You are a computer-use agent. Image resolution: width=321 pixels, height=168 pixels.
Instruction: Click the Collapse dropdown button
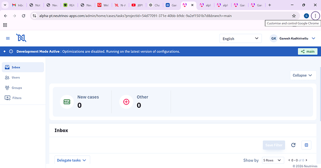click(303, 75)
